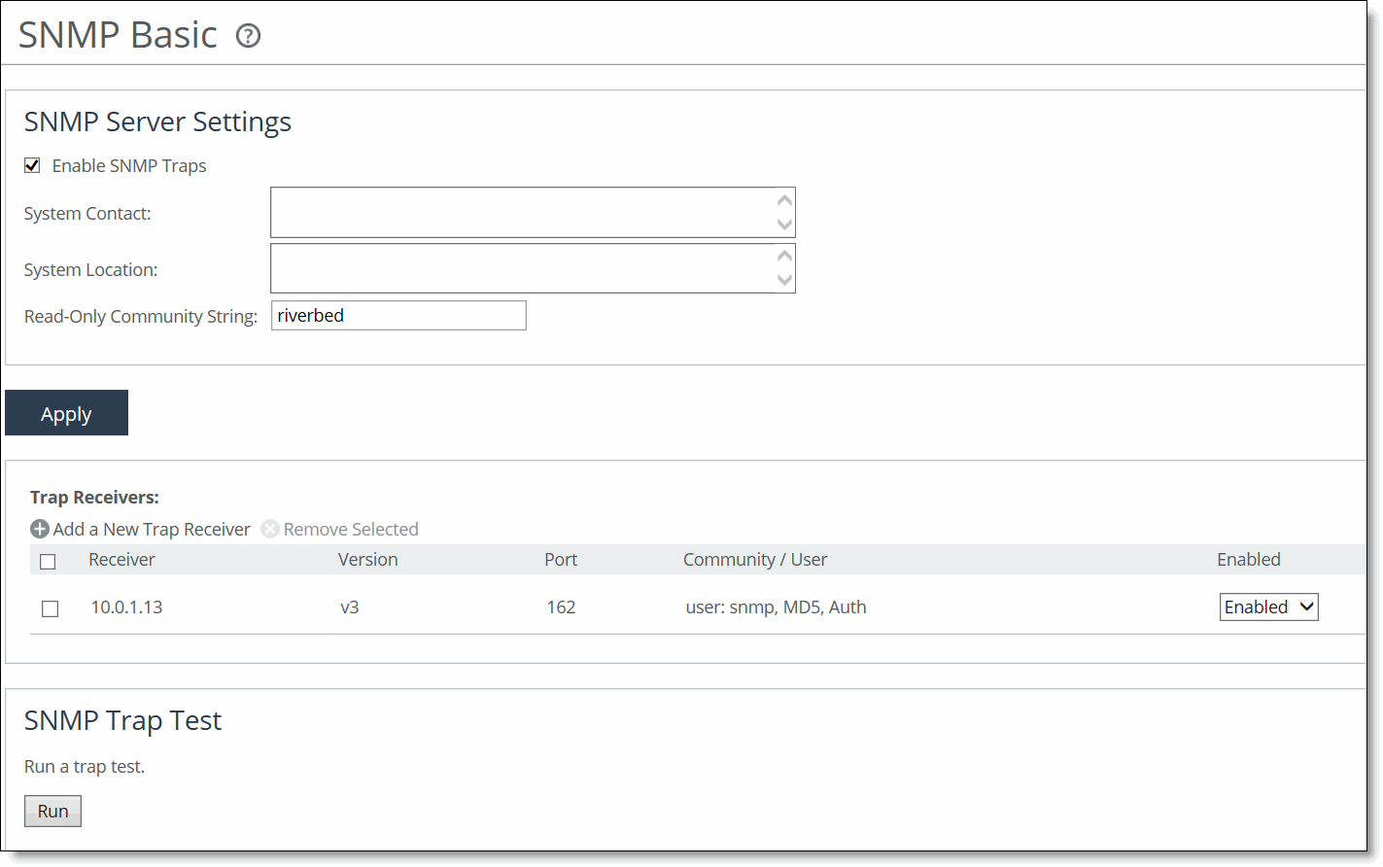Click the Remove Selected link text
Screen dimensions: 1383x867
tap(351, 529)
